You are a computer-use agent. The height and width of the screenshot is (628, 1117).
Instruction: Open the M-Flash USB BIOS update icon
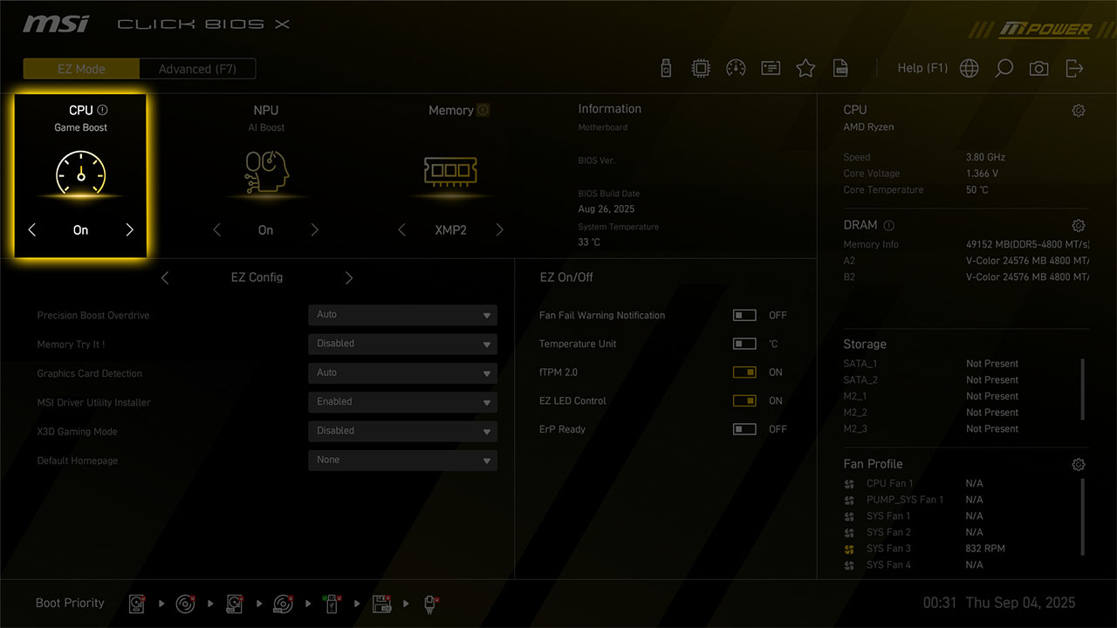pos(666,68)
